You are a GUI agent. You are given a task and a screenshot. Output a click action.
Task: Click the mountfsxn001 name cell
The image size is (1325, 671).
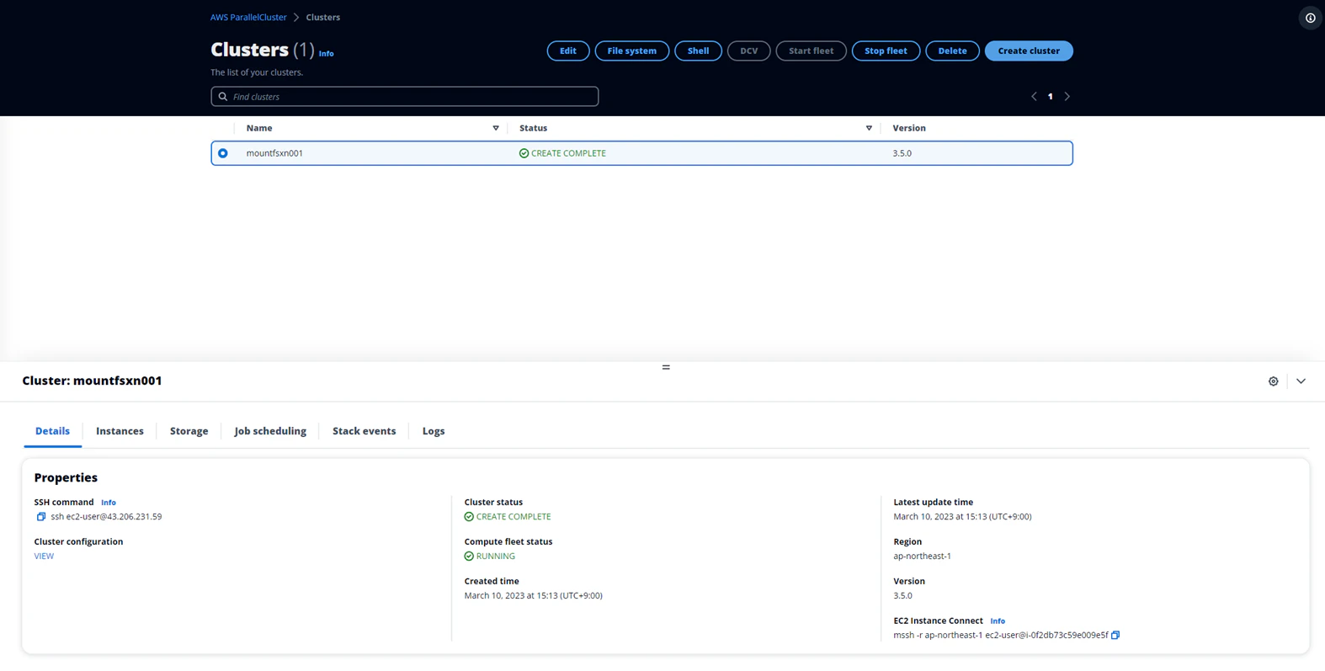tap(274, 153)
